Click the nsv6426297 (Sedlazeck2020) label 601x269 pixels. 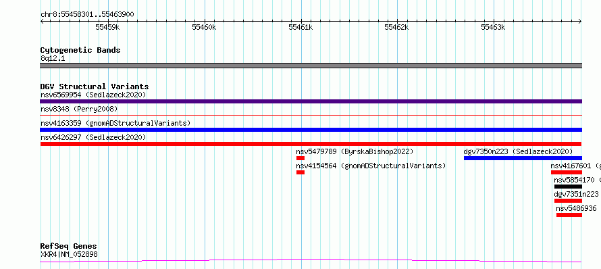click(93, 137)
